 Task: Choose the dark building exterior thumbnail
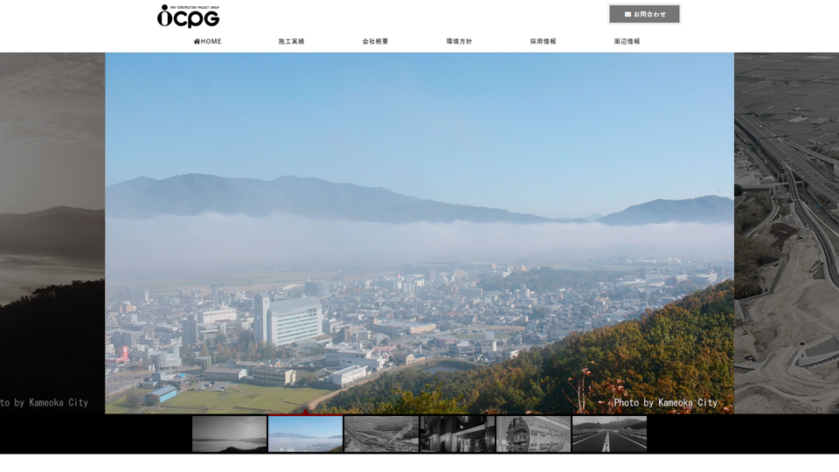pyautogui.click(x=457, y=434)
